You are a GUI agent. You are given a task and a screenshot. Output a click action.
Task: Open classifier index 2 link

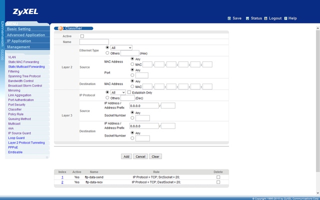coord(62,182)
